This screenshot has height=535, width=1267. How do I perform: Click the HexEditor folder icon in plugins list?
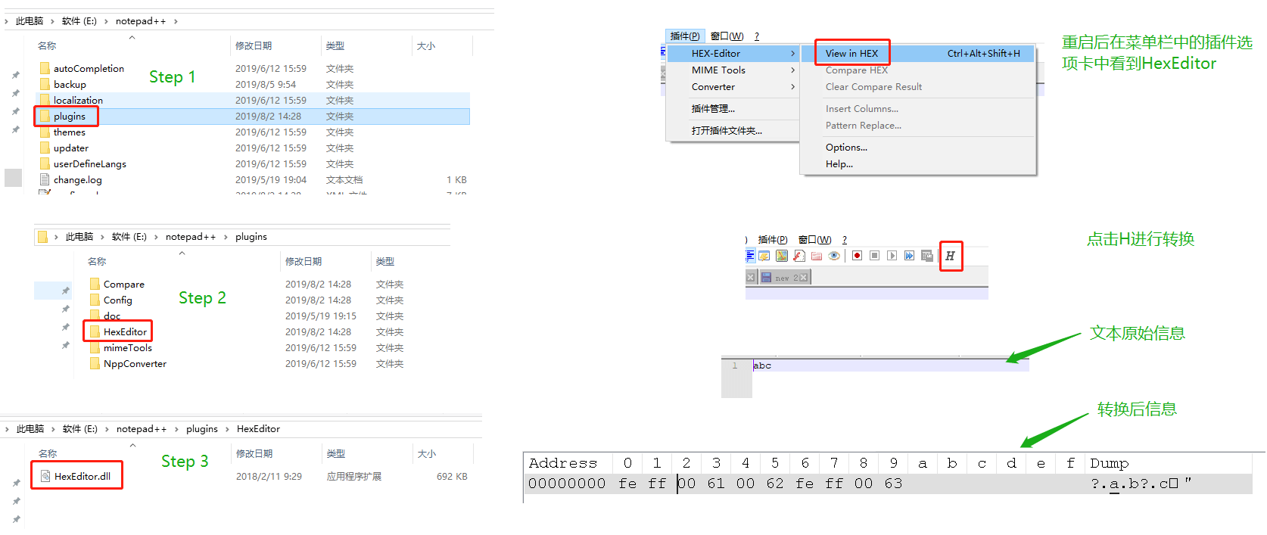95,331
